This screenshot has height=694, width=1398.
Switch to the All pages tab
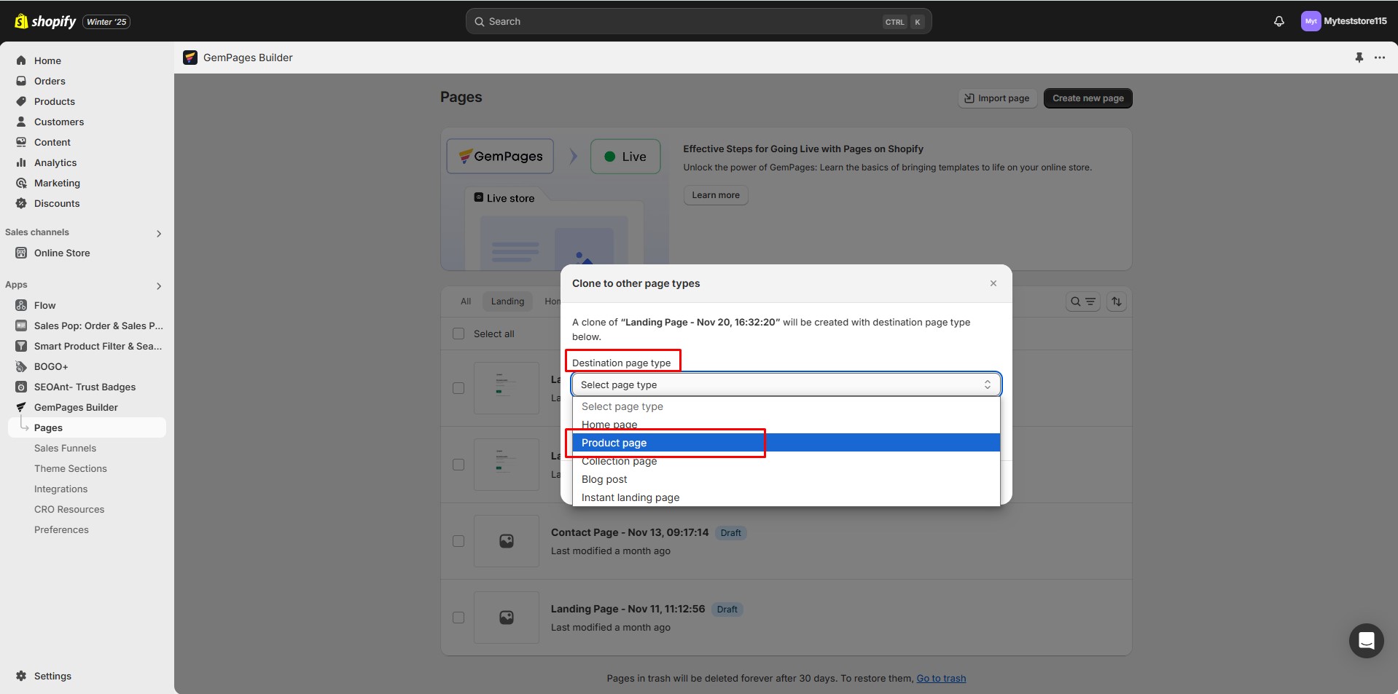(x=466, y=301)
